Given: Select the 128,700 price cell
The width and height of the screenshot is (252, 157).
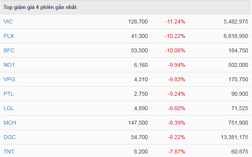Looking at the screenshot, I should click(138, 21).
